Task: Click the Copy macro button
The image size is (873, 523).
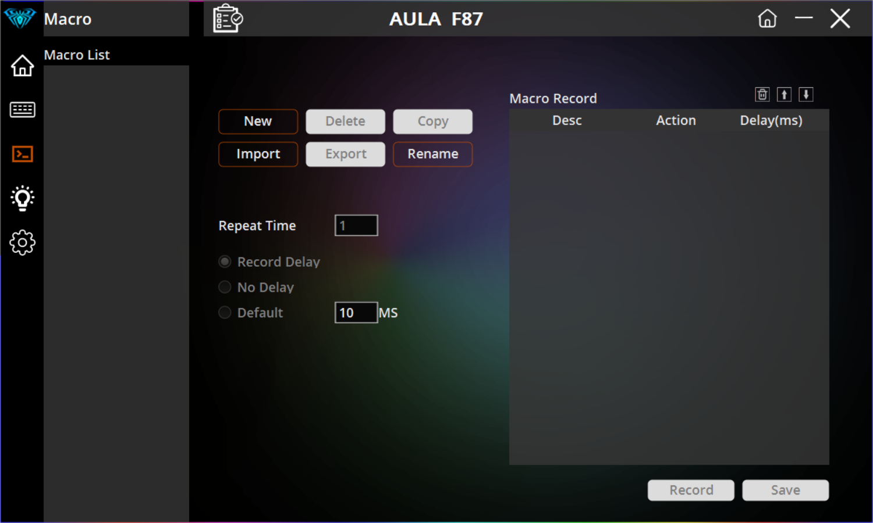Action: (x=432, y=121)
